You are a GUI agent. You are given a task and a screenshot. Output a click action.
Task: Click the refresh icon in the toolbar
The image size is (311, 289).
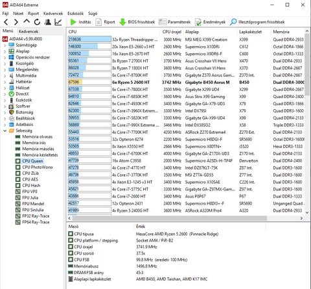click(37, 22)
